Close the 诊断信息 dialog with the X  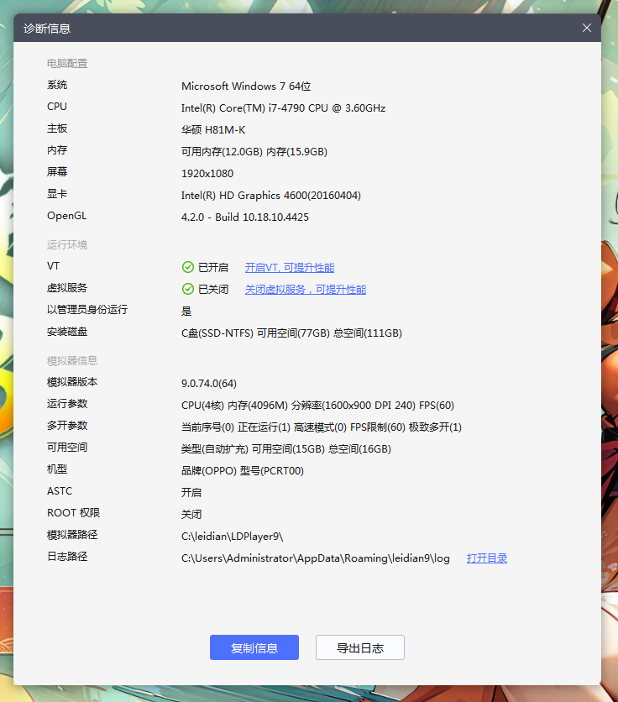(587, 28)
